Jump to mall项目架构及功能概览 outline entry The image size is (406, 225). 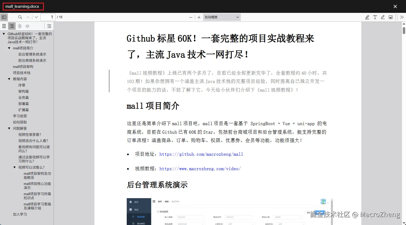37,176
